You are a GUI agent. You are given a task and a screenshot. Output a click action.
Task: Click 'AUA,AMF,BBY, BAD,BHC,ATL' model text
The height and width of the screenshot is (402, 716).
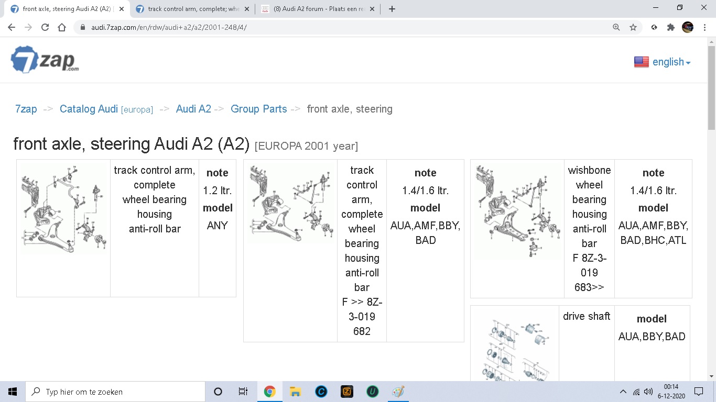pos(653,233)
